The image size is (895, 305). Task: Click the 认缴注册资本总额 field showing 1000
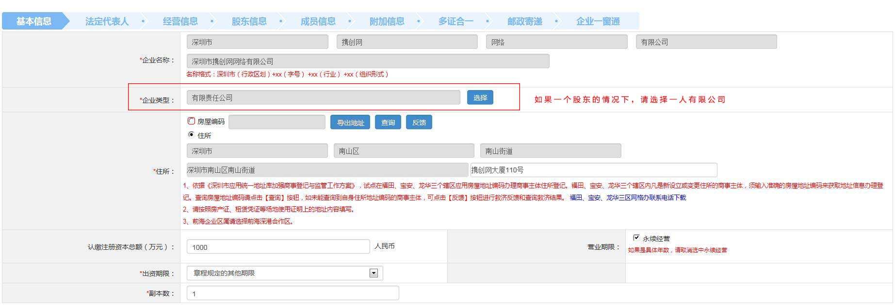(x=278, y=247)
